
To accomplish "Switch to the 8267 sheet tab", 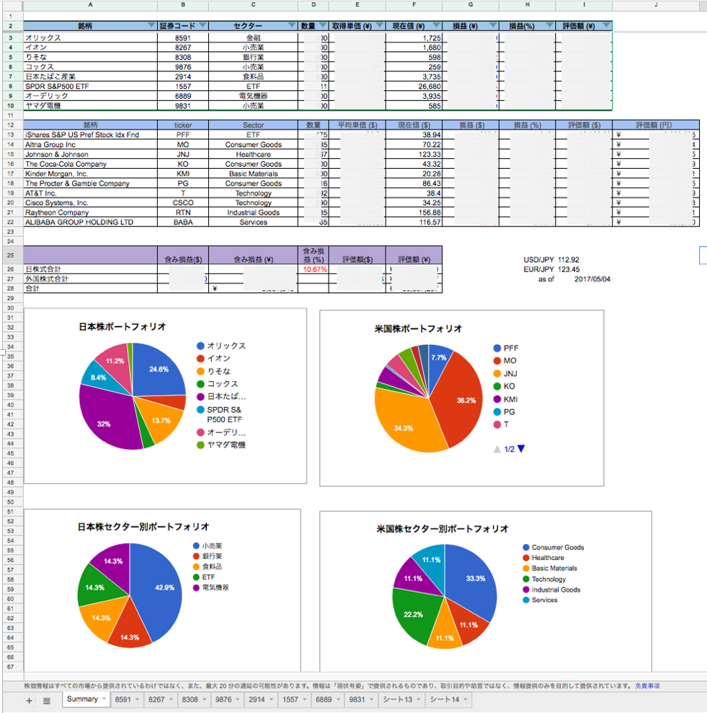I will coord(160,699).
